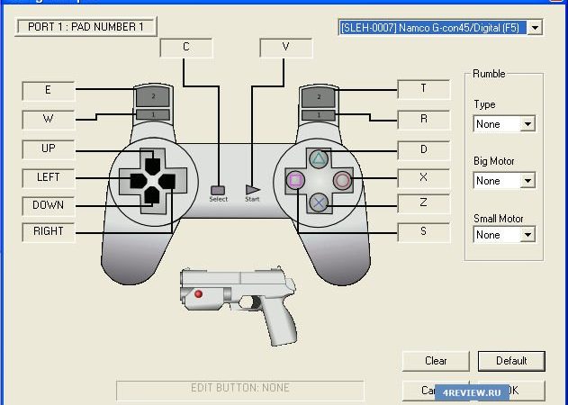Click the cross button on the controller
The image size is (568, 405).
tap(319, 202)
